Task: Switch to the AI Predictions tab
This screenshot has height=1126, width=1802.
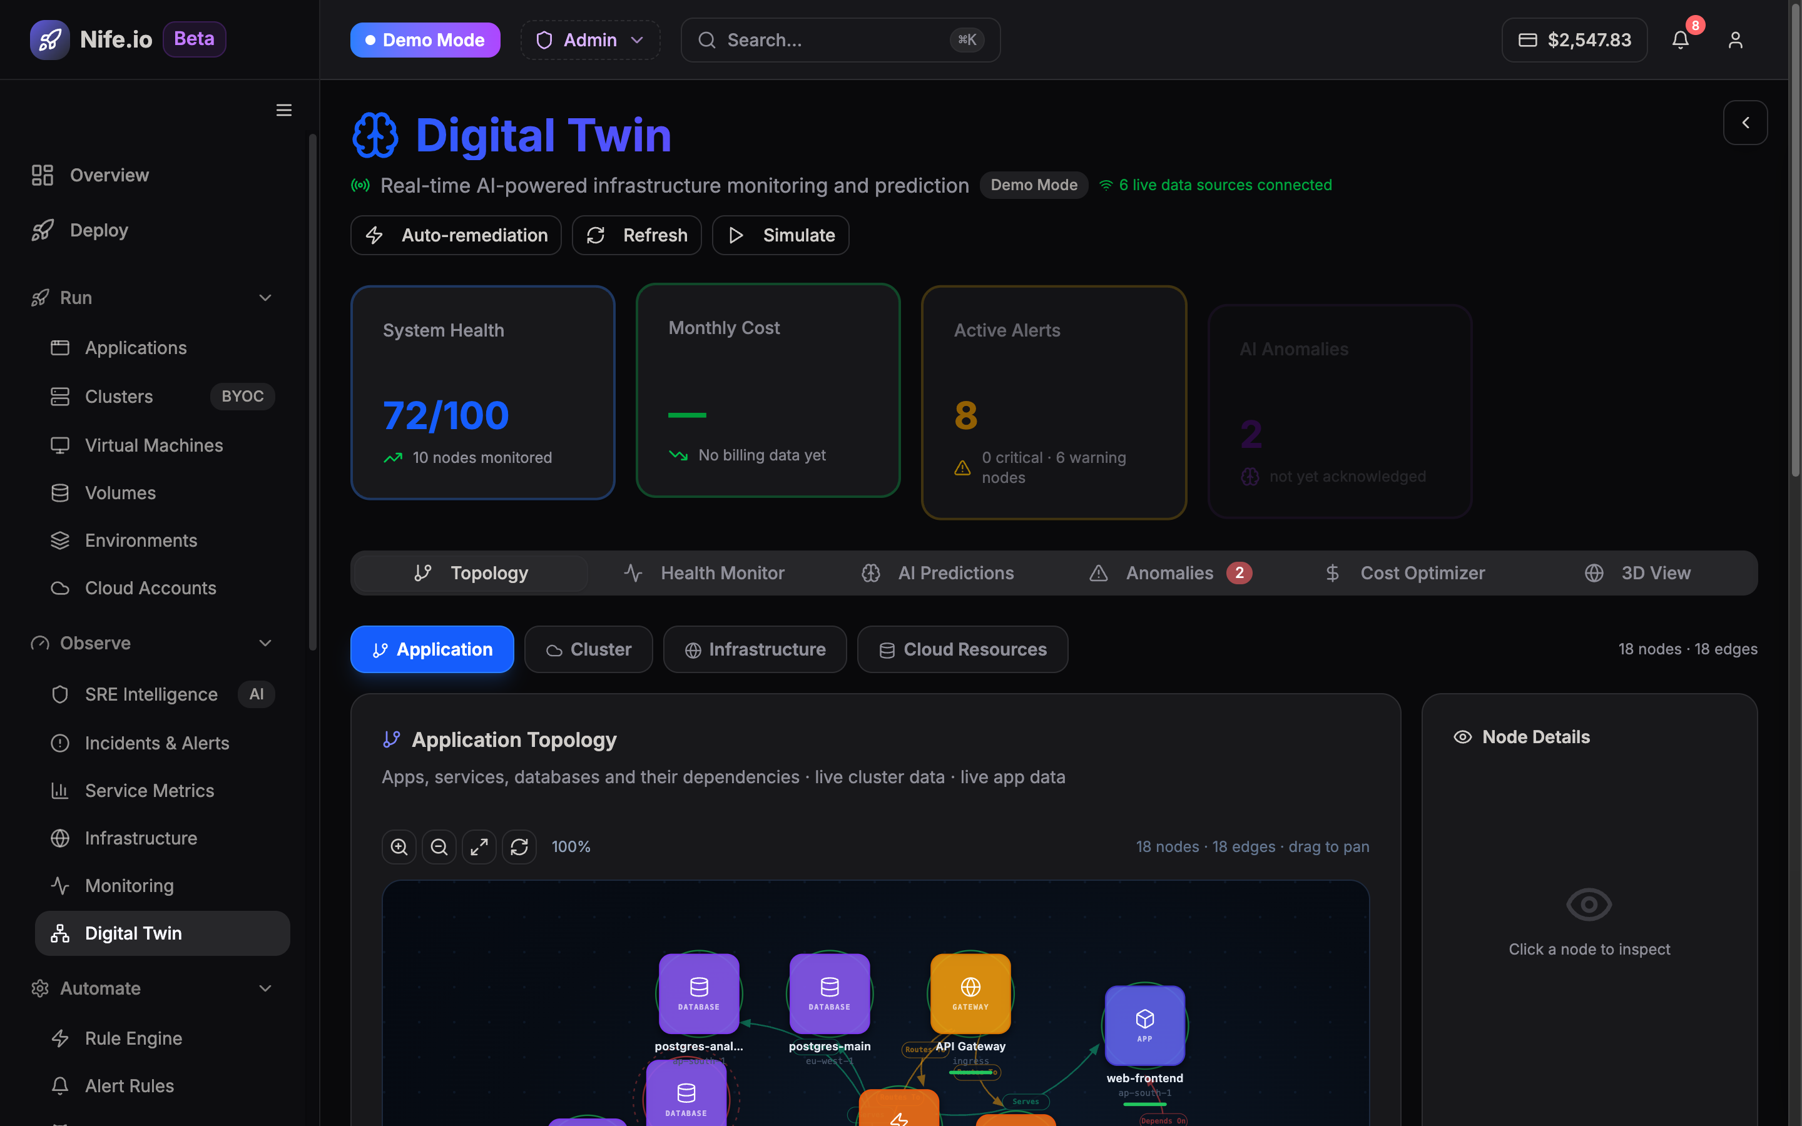Action: pos(939,572)
